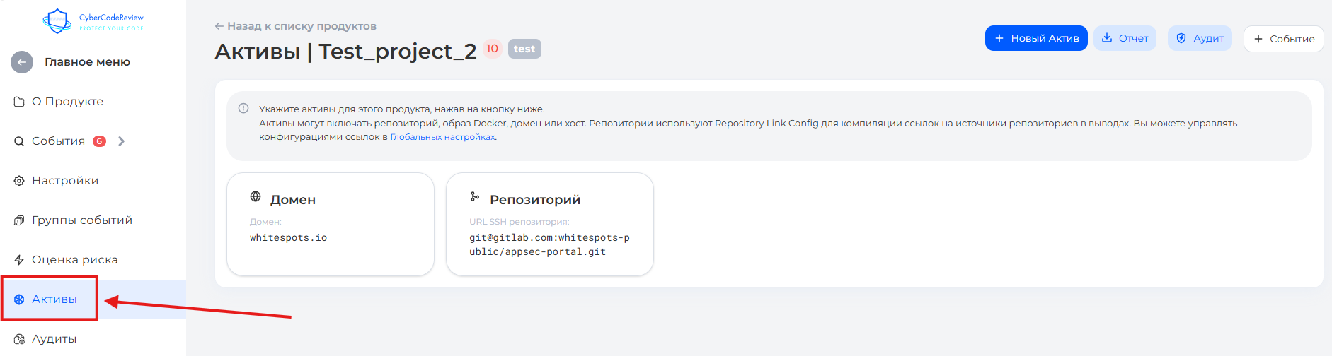
Task: Click the stacked icon next to Группы событий
Action: tap(19, 220)
